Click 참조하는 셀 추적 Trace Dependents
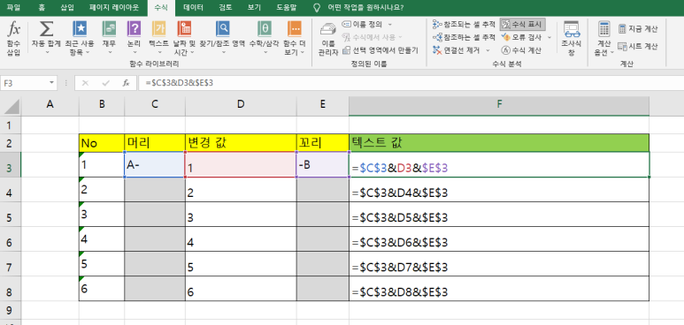684x325 pixels. (x=464, y=37)
